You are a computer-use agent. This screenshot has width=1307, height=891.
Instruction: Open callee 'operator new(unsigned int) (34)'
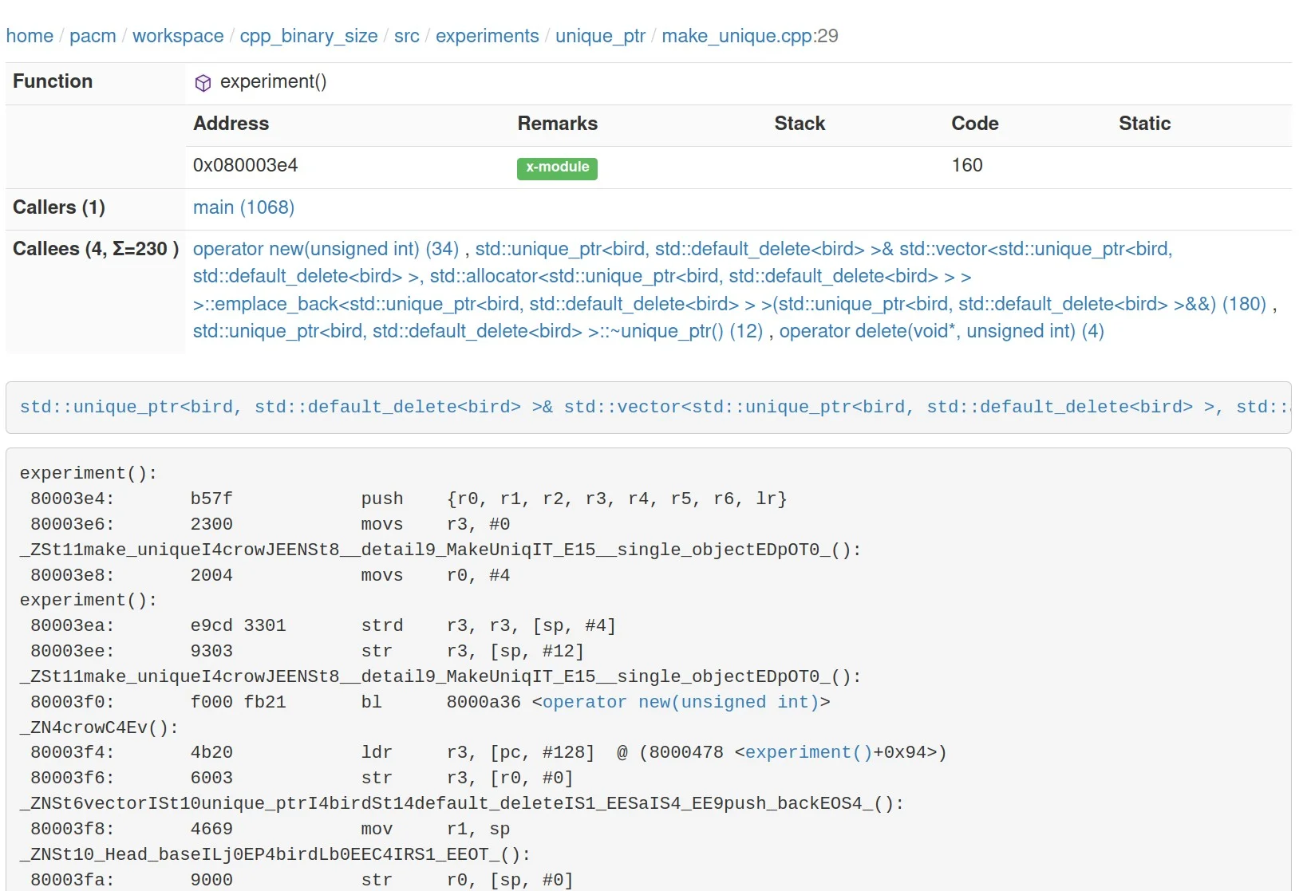326,249
